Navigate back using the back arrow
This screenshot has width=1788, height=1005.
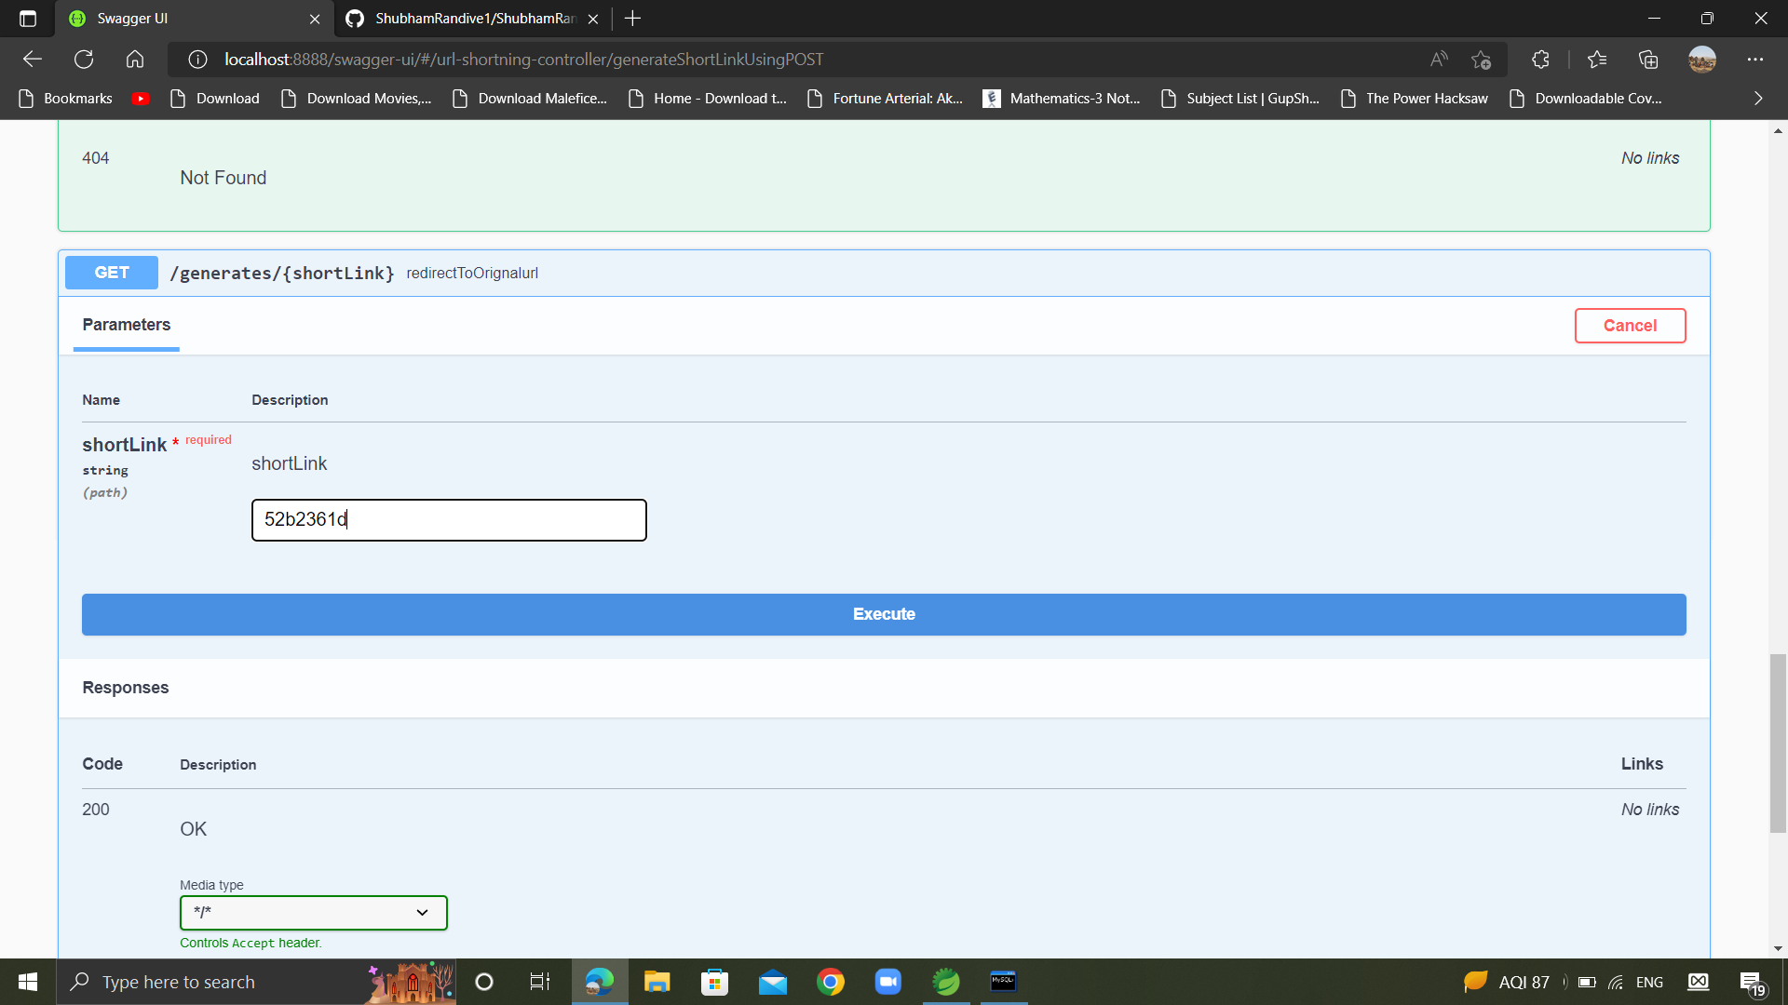pyautogui.click(x=32, y=59)
